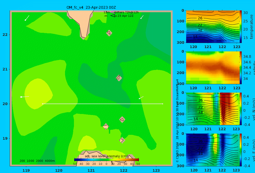
Task: Click the map title 'OM_fc_v4 23-Apr-2023 00Z'
Action: coord(91,7)
